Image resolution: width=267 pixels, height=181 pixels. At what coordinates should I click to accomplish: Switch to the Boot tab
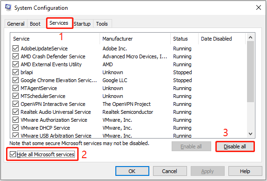(x=35, y=24)
